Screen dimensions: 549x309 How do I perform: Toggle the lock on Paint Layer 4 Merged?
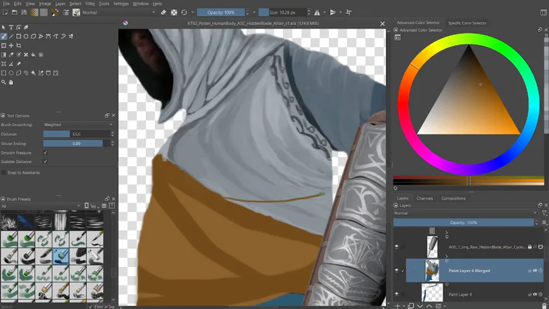tap(529, 271)
